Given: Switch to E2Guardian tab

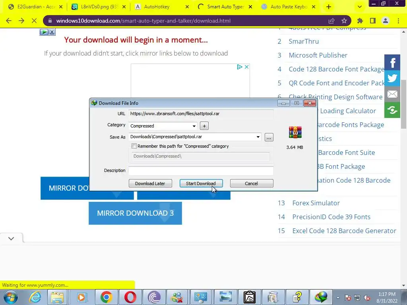Looking at the screenshot, I should 35,7.
